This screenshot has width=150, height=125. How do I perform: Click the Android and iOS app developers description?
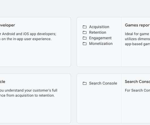click(28, 36)
